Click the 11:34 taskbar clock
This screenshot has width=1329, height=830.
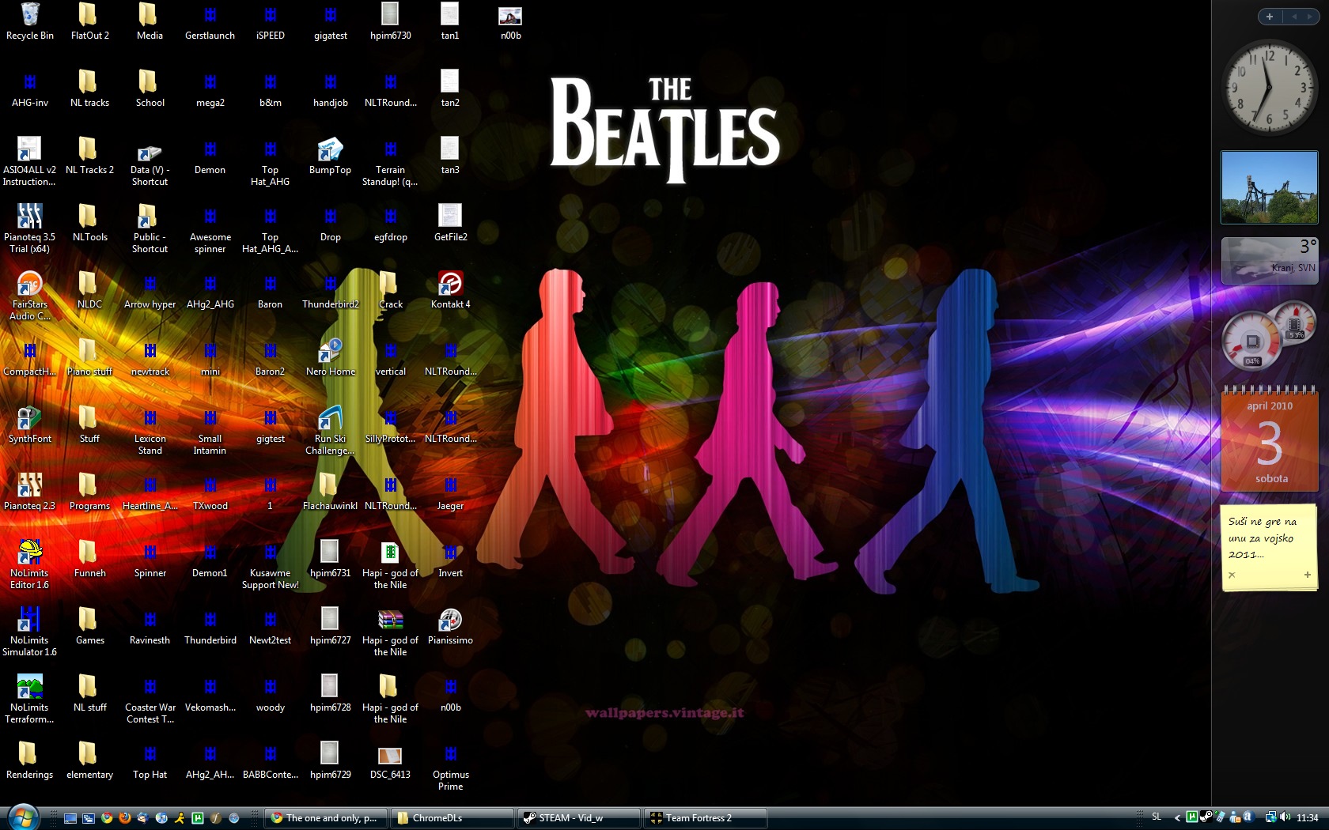(1308, 817)
